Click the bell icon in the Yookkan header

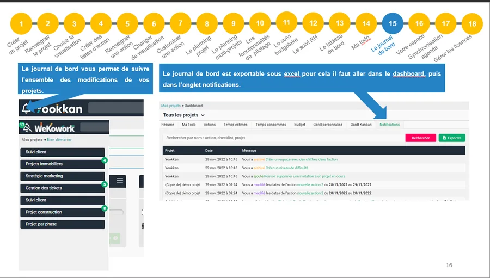(x=26, y=108)
